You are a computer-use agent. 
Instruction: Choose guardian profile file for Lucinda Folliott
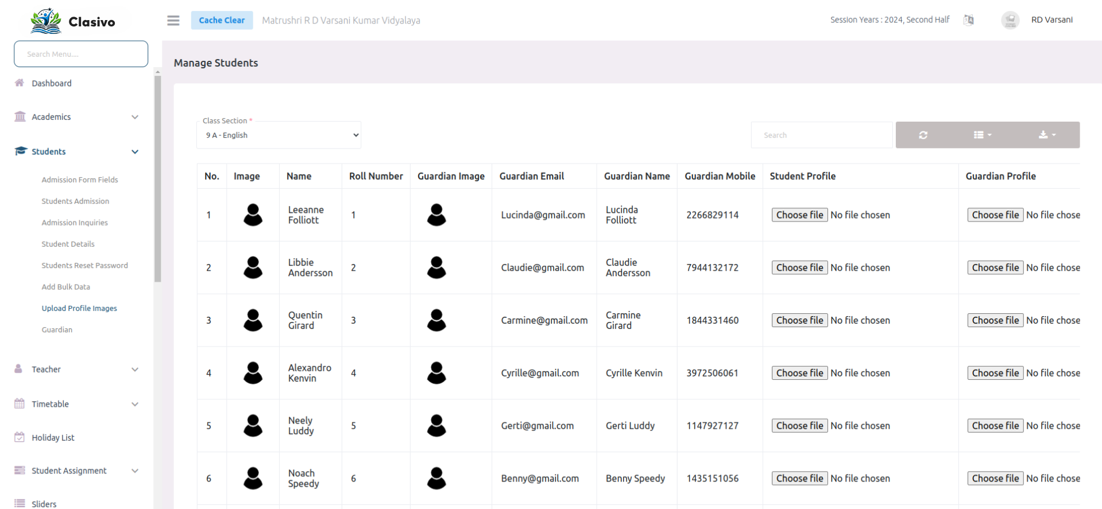tap(995, 215)
